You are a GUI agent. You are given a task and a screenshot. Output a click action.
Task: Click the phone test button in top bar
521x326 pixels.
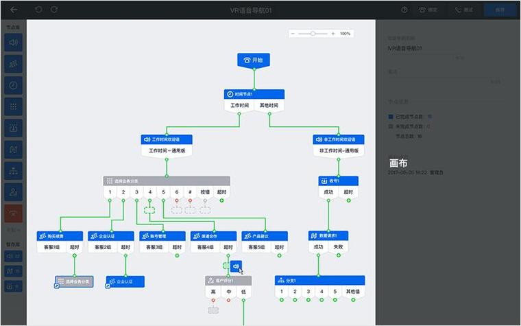click(464, 10)
